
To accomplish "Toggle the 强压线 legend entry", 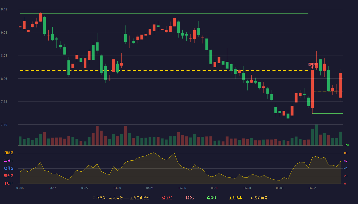I will (165, 198).
